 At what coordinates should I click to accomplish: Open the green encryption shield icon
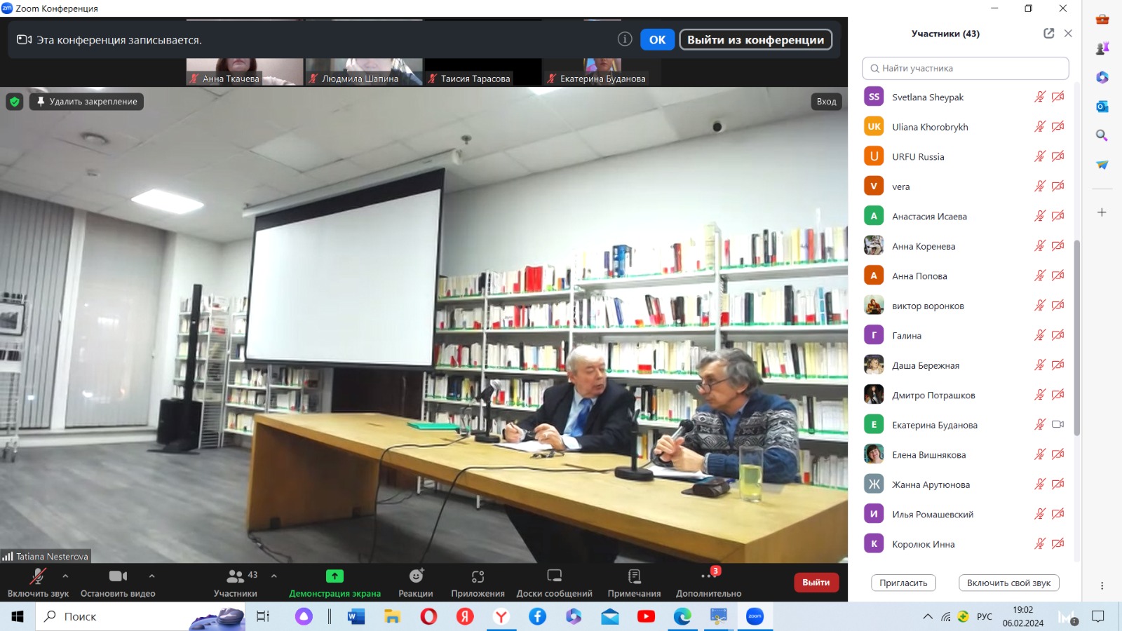click(14, 102)
